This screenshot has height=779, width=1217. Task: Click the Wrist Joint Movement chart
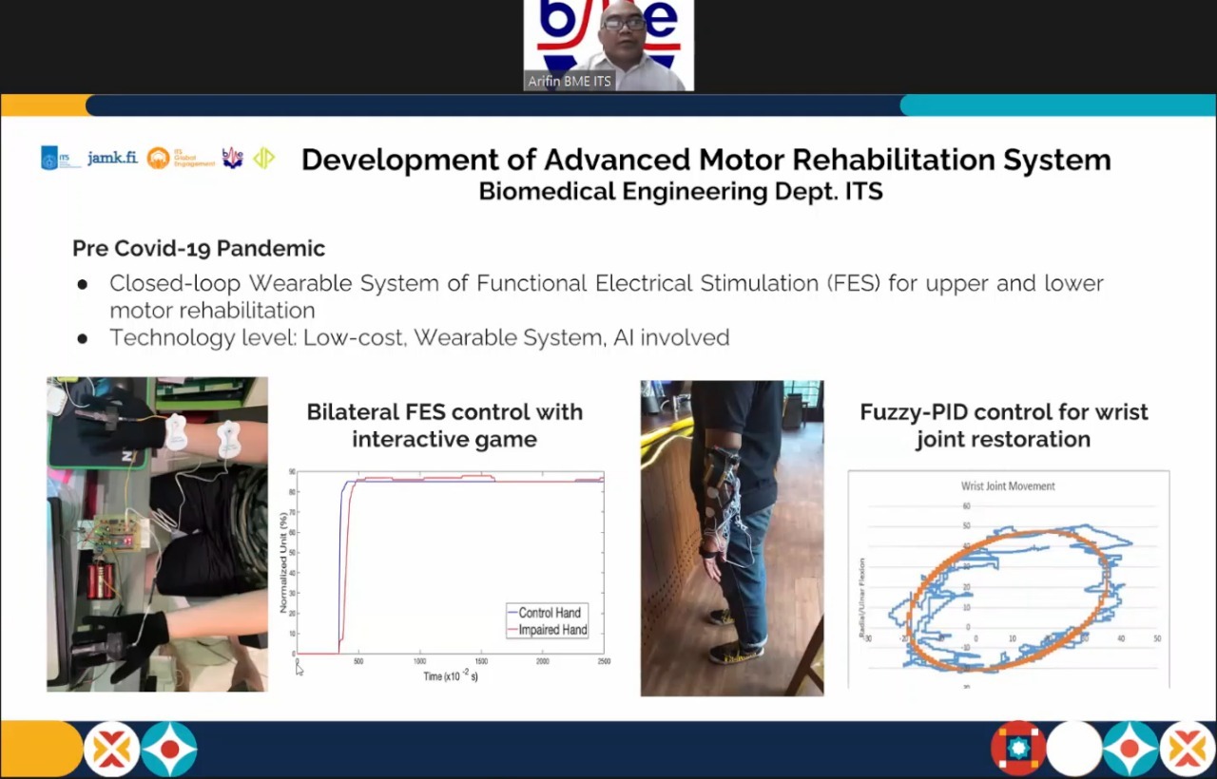(1008, 578)
